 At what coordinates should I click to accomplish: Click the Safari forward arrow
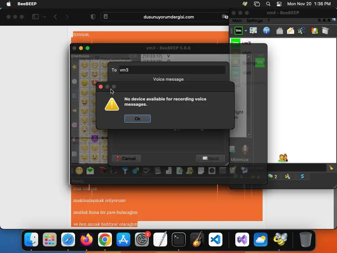67,17
